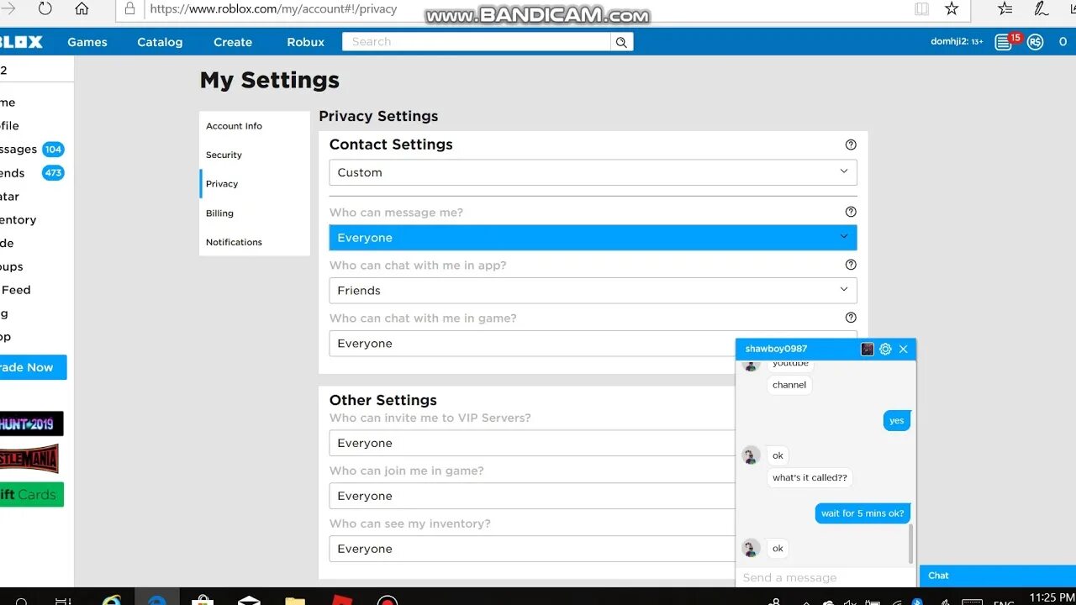The image size is (1076, 605).
Task: Open help for Who can chat in app
Action: pos(851,265)
